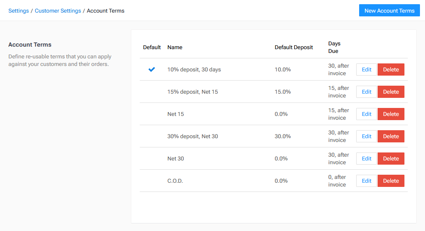Edit the 15% deposit, Net 15 term
The image size is (425, 231).
click(x=366, y=92)
